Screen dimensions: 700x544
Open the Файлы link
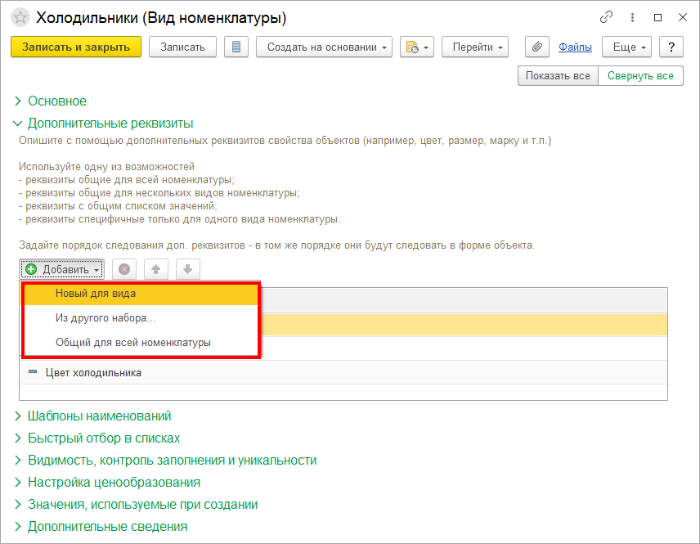point(575,47)
